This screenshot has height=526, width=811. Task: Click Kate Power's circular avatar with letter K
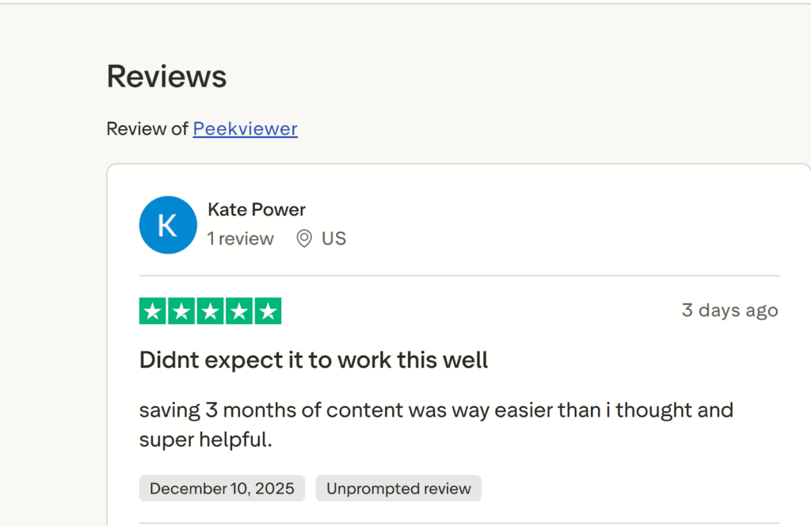pos(168,225)
